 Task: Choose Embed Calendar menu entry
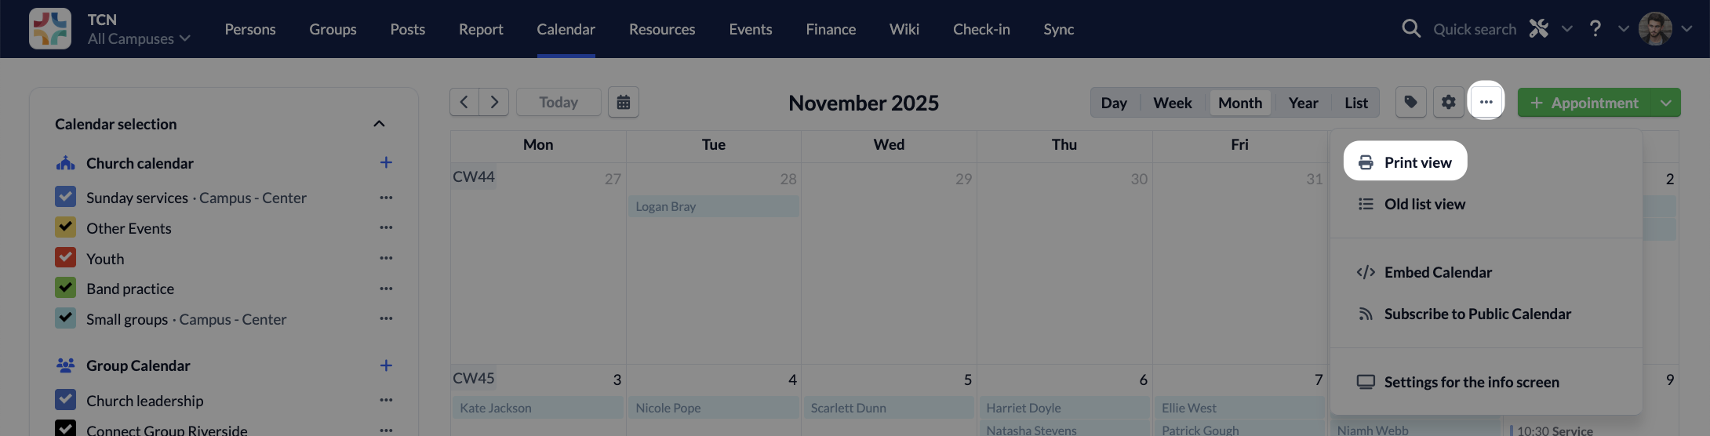(x=1437, y=272)
